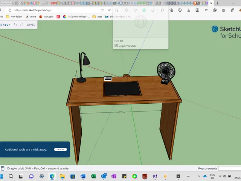Open File Explorer from taskbar
This screenshot has width=241, height=181.
click(62, 176)
